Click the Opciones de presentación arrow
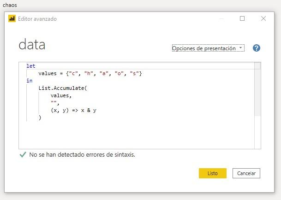The image size is (281, 200). (241, 48)
